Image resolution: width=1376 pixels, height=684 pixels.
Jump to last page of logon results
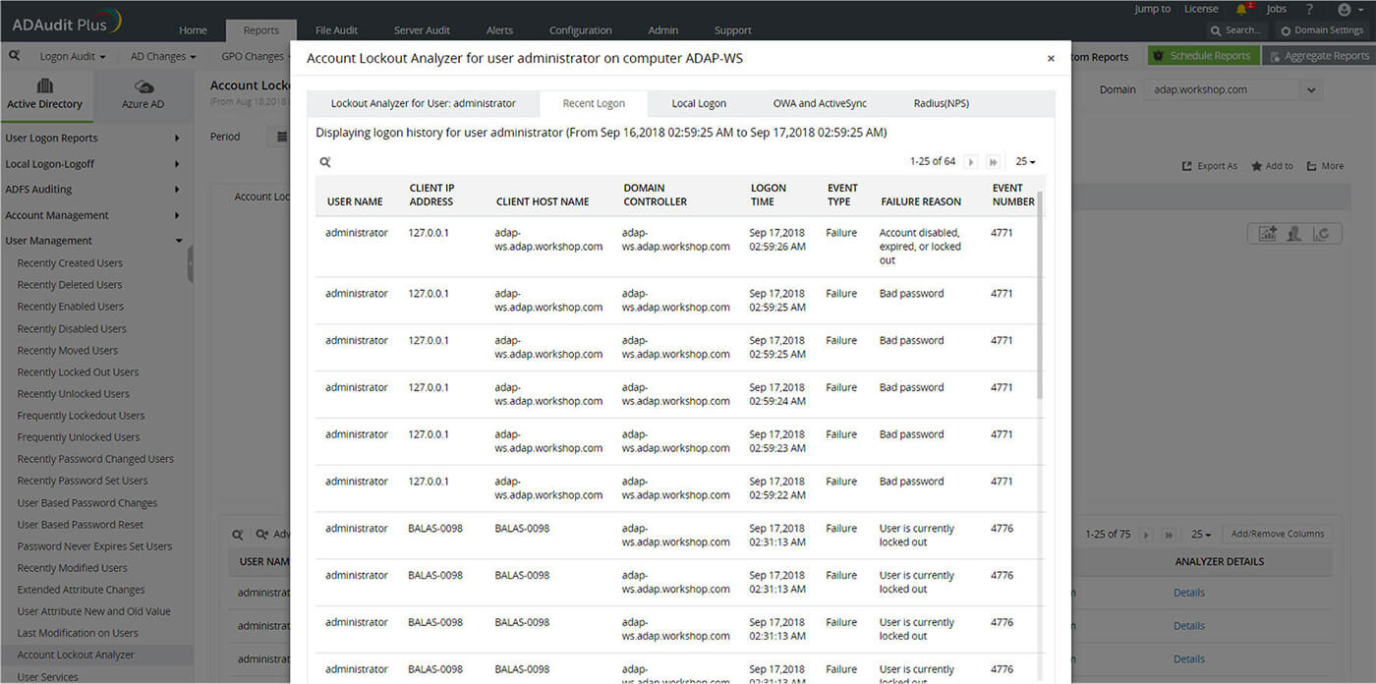(993, 162)
